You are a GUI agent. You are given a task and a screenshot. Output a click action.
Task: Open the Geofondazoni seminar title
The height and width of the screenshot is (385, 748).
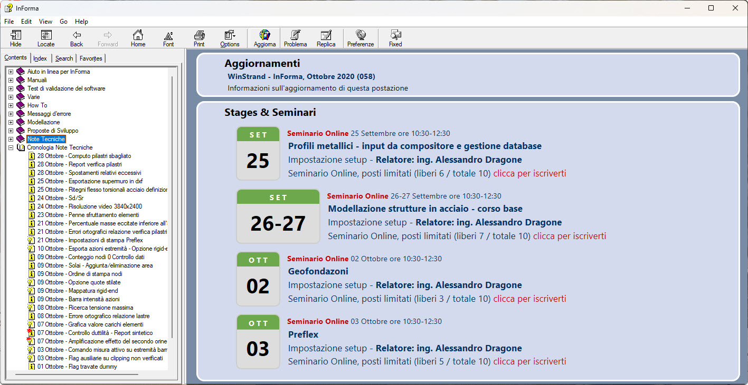pos(318,271)
